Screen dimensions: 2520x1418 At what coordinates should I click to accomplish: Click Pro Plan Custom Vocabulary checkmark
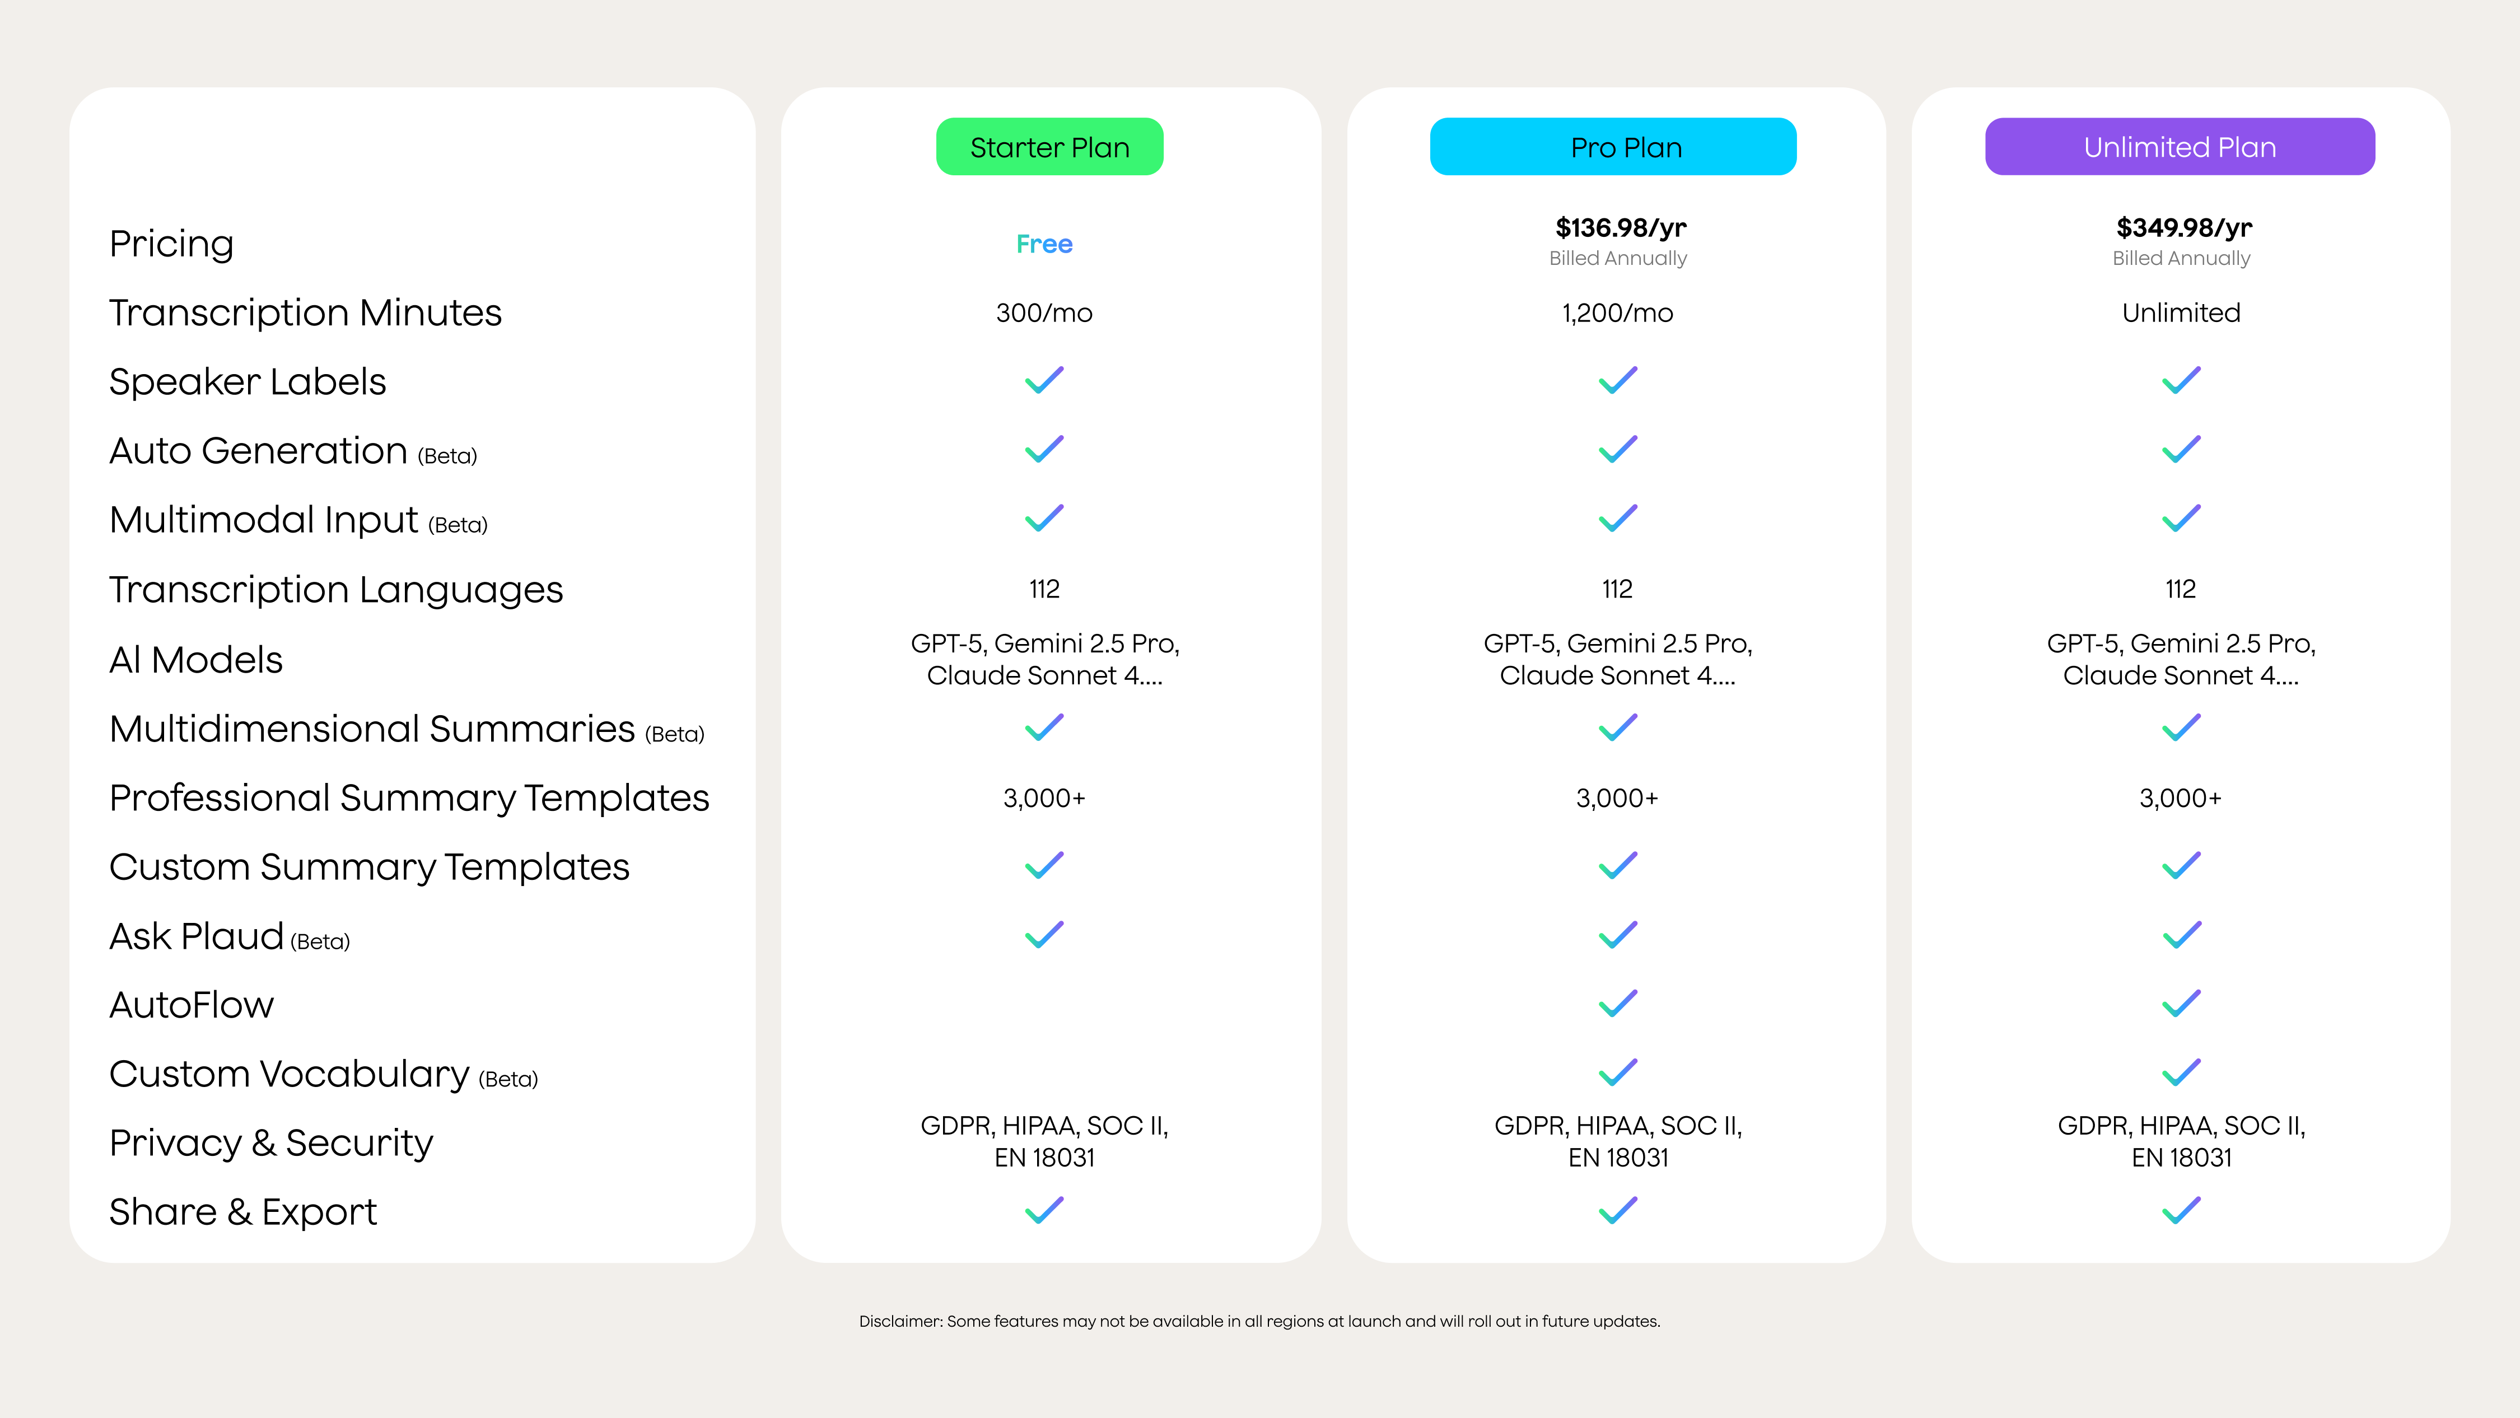point(1617,1072)
